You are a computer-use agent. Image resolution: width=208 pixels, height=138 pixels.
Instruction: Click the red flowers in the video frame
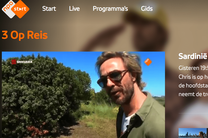[38, 130]
